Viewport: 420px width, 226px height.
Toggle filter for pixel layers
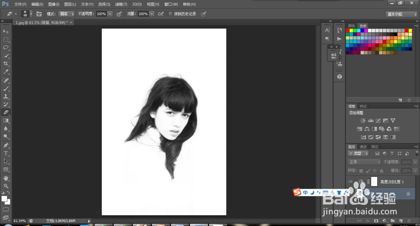point(378,153)
